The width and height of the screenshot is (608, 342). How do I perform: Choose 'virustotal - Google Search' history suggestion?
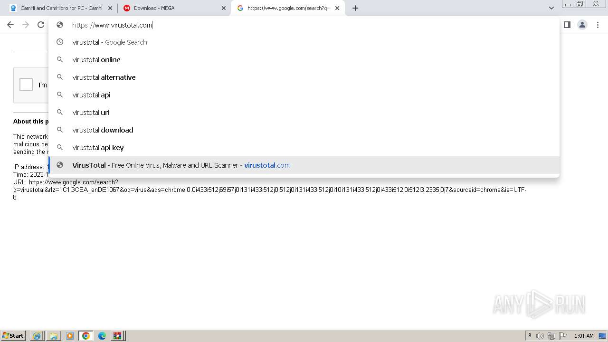pyautogui.click(x=304, y=42)
